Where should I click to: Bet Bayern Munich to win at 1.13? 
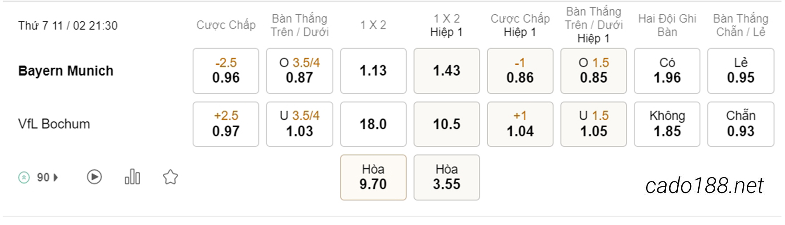(373, 71)
